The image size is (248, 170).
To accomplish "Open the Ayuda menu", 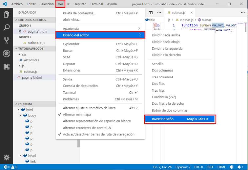I will (112, 4).
